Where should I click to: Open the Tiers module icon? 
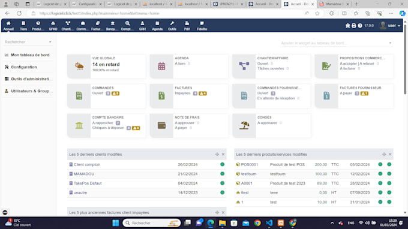coord(23,26)
